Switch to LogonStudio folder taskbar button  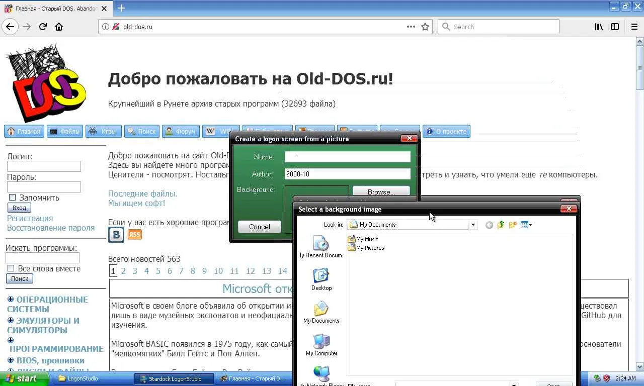[93, 378]
